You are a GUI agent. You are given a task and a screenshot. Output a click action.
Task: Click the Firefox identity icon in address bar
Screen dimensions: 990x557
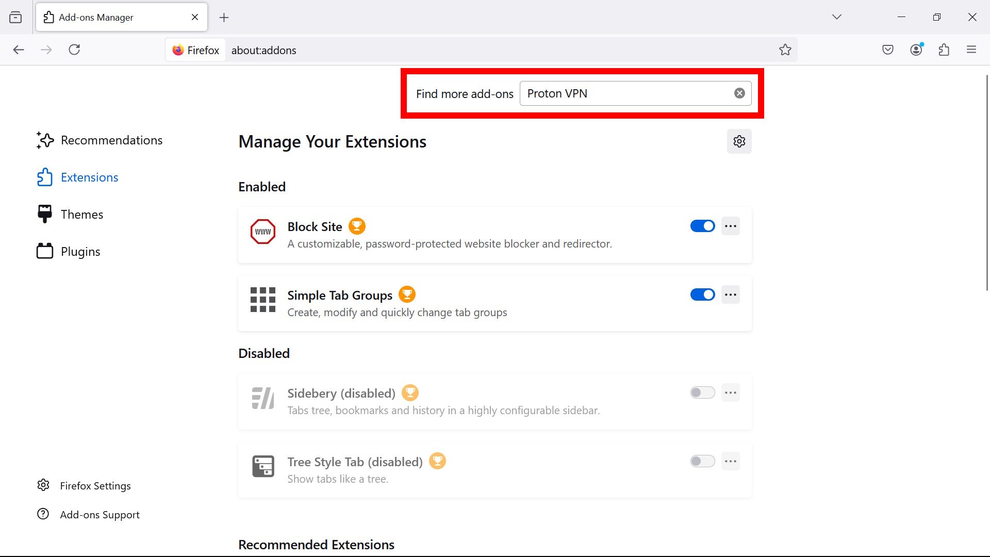196,50
